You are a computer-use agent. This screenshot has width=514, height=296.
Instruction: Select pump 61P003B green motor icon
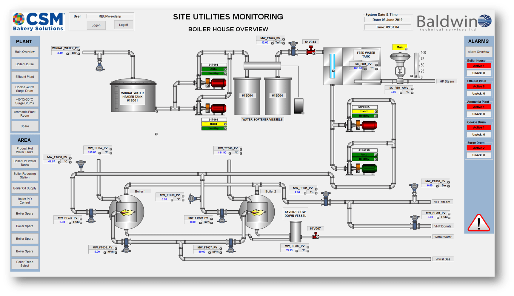[369, 169]
